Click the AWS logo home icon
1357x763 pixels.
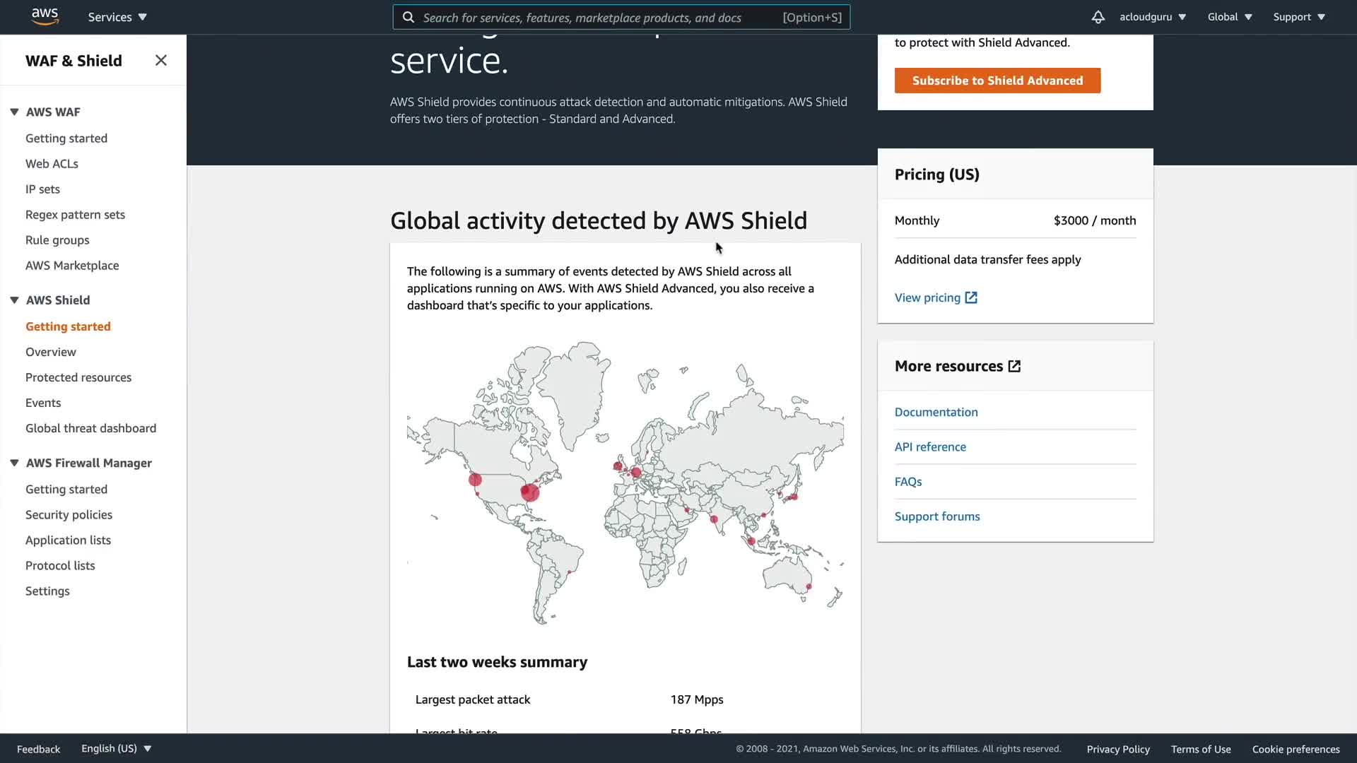[x=45, y=16]
